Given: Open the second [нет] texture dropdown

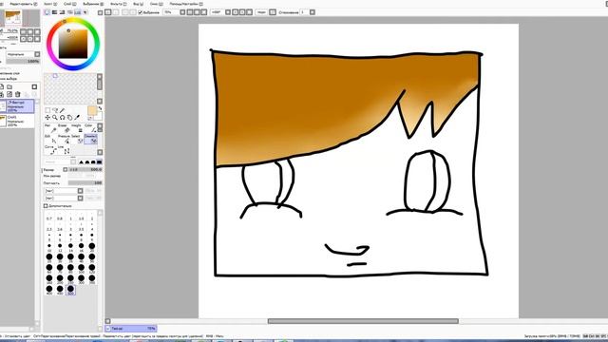Looking at the screenshot, I should tap(64, 199).
